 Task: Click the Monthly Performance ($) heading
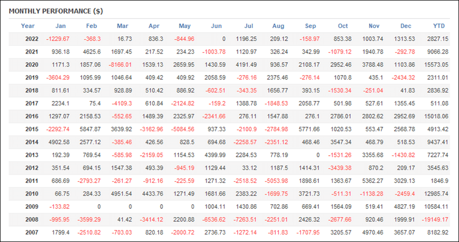coord(56,11)
